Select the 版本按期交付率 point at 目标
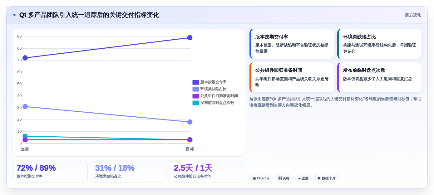The width and height of the screenshot is (434, 195). click(x=190, y=38)
